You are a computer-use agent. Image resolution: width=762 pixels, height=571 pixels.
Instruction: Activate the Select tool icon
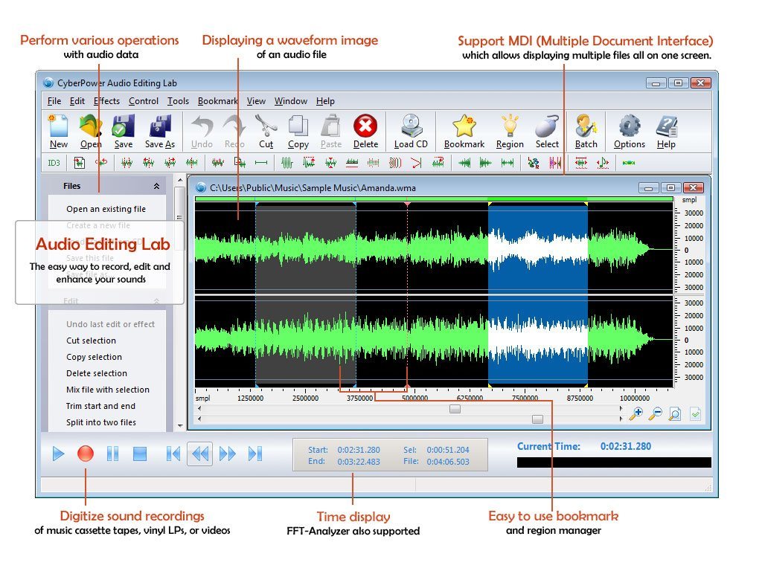click(x=547, y=131)
